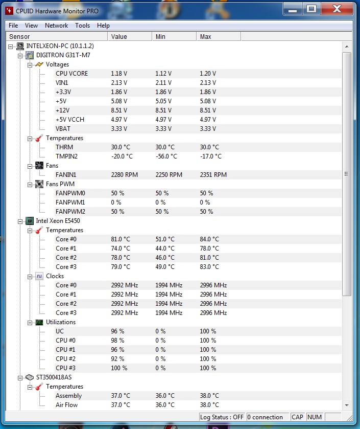Collapse the Xeon Temperatures group
This screenshot has height=429, width=360.
point(30,231)
